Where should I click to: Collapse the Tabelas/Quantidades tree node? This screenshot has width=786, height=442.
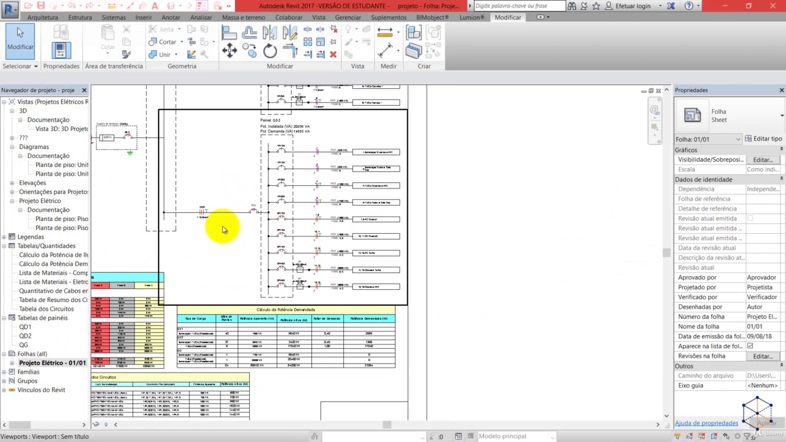4,246
